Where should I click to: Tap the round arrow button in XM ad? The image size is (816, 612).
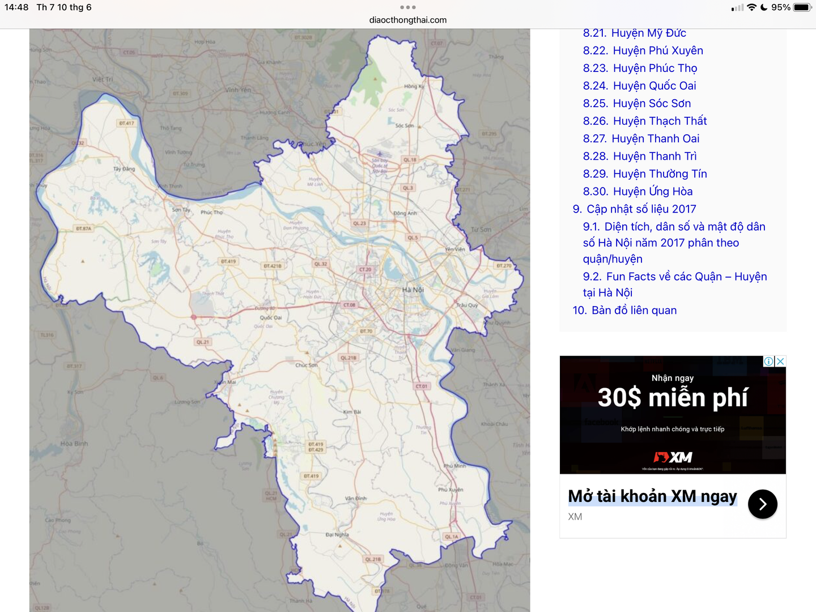coord(762,504)
